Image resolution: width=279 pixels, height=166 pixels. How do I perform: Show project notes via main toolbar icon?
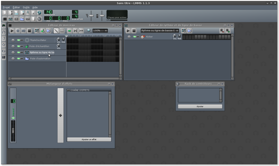(33, 19)
